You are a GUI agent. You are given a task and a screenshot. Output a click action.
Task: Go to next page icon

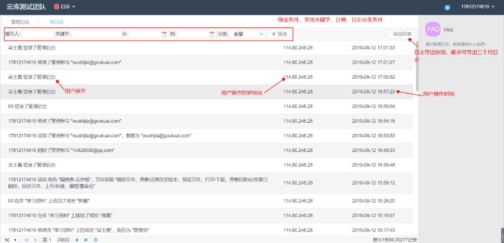coord(77,240)
